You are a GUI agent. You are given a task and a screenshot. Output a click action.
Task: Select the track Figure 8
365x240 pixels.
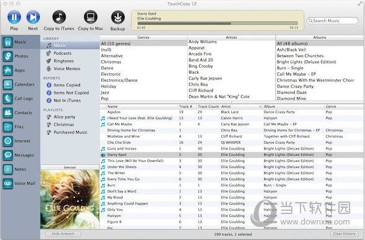pos(232,222)
